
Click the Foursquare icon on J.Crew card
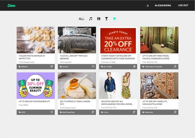pos(134,112)
